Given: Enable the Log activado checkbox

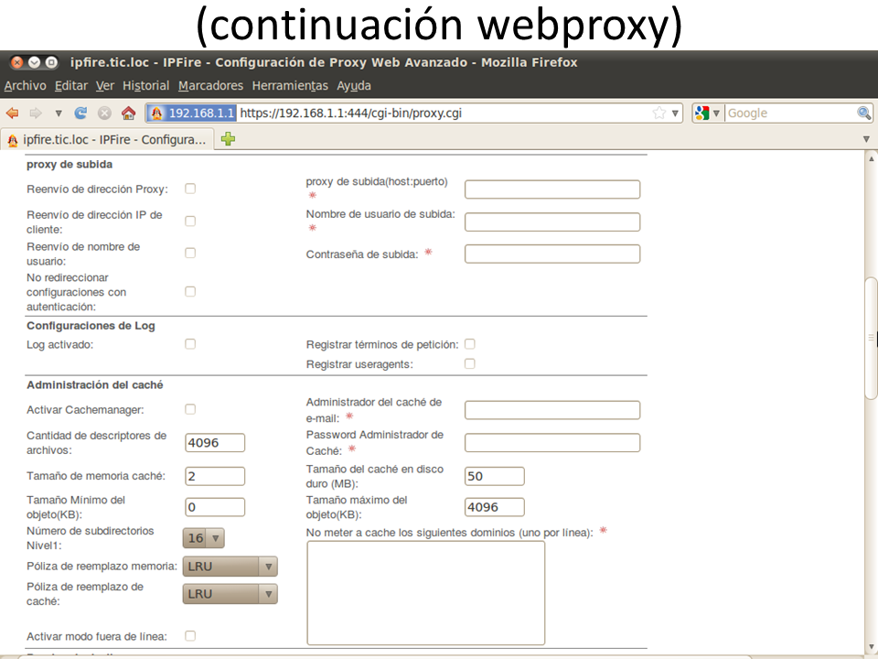Looking at the screenshot, I should click(x=190, y=344).
